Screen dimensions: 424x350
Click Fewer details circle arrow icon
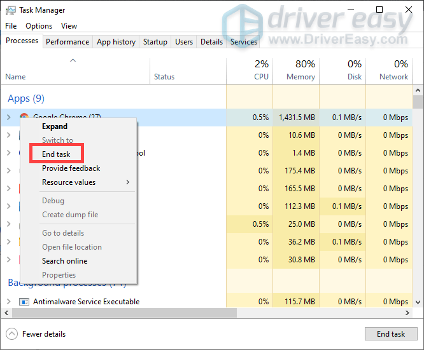pos(11,334)
